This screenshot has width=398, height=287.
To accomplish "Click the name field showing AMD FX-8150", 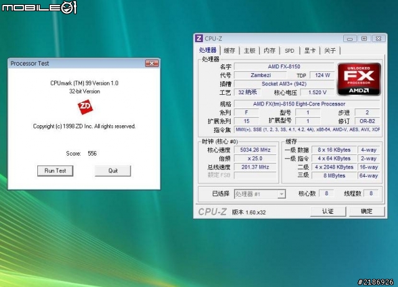I will tap(284, 66).
